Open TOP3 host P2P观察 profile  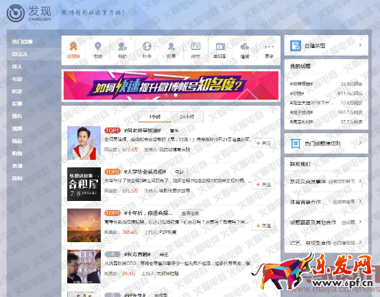tap(167, 232)
